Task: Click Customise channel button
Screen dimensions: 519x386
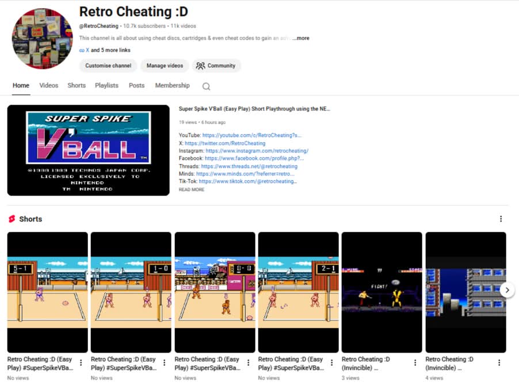Action: tap(108, 66)
